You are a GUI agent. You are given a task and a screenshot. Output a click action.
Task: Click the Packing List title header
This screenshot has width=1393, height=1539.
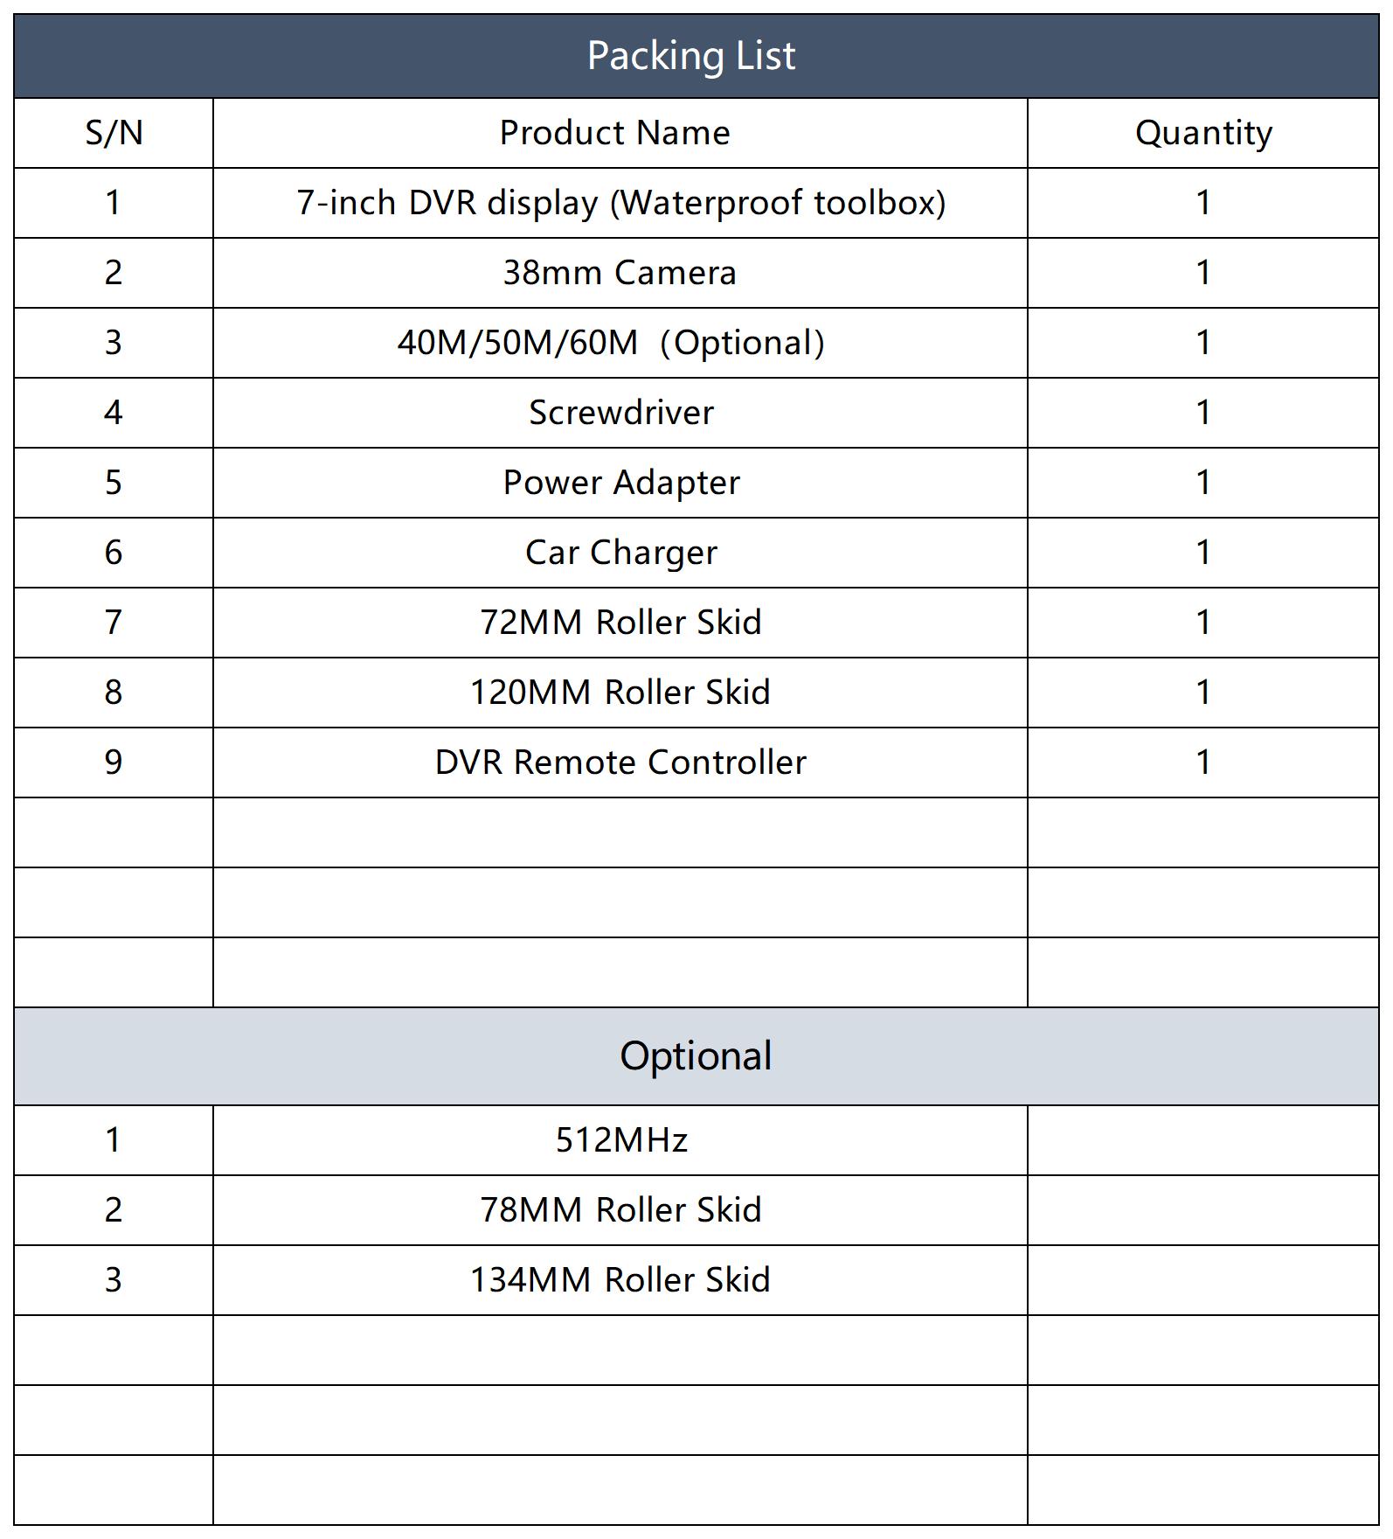point(696,56)
